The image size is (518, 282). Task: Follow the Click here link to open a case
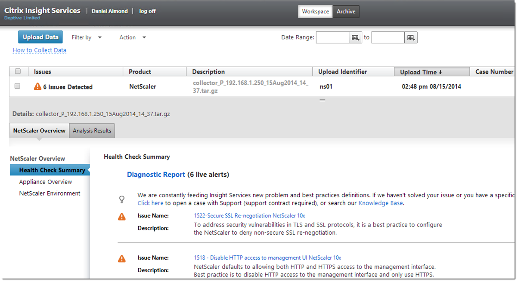(x=150, y=203)
